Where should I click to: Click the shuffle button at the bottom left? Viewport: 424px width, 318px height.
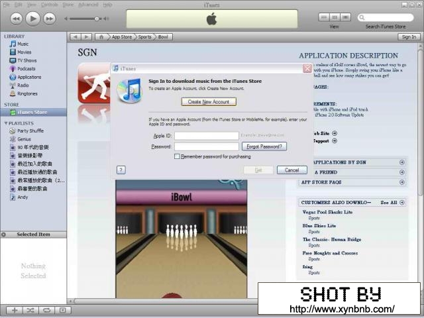(x=30, y=310)
